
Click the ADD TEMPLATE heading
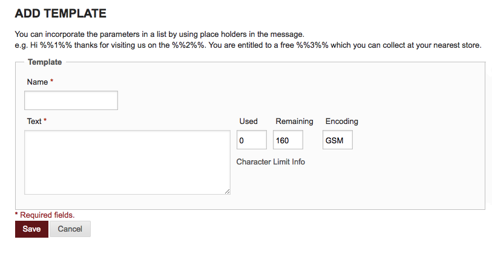click(60, 13)
